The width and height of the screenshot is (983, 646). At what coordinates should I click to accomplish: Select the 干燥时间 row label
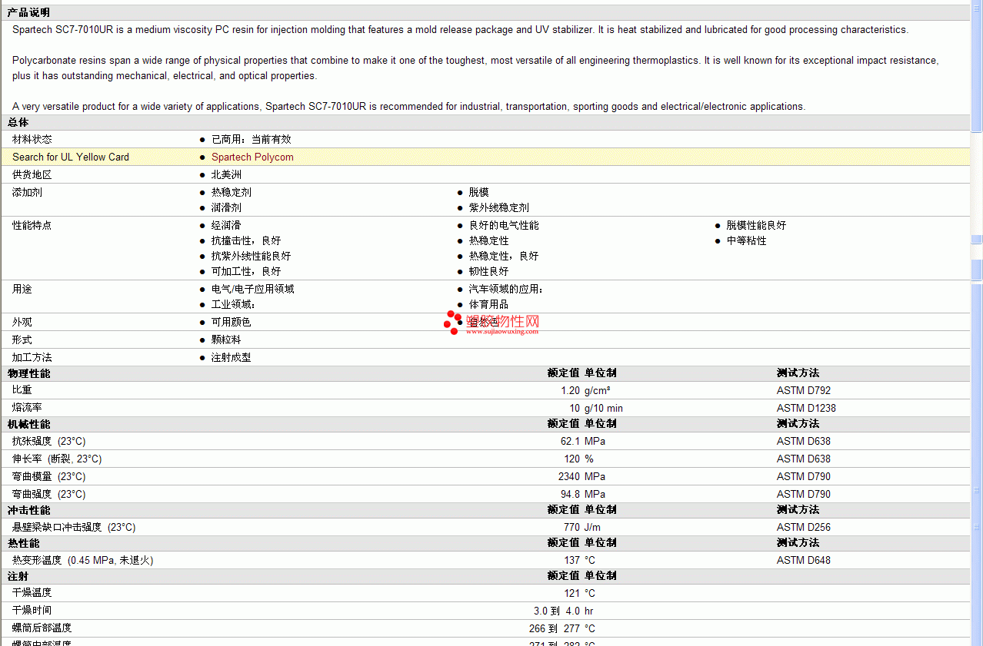(x=32, y=611)
